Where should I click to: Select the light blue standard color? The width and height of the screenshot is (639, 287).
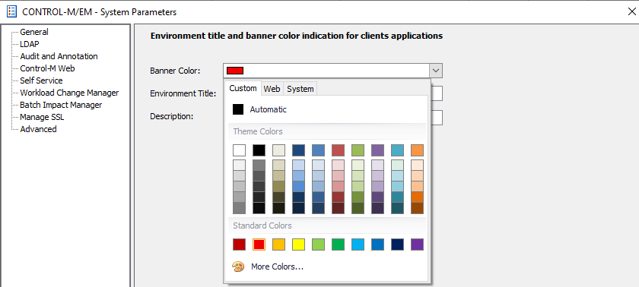[x=358, y=244]
